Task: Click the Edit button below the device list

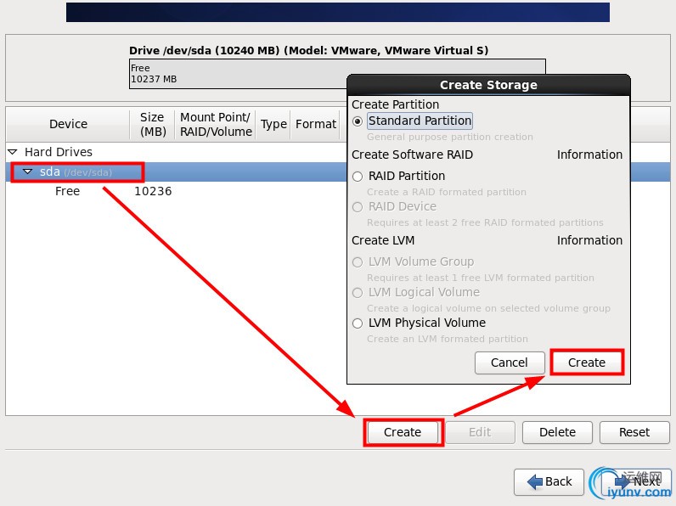Action: [480, 432]
